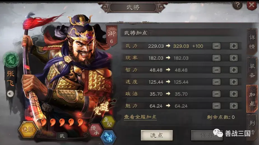The width and height of the screenshot is (259, 145).
Task: Add a point to 统率
Action: coord(233,58)
